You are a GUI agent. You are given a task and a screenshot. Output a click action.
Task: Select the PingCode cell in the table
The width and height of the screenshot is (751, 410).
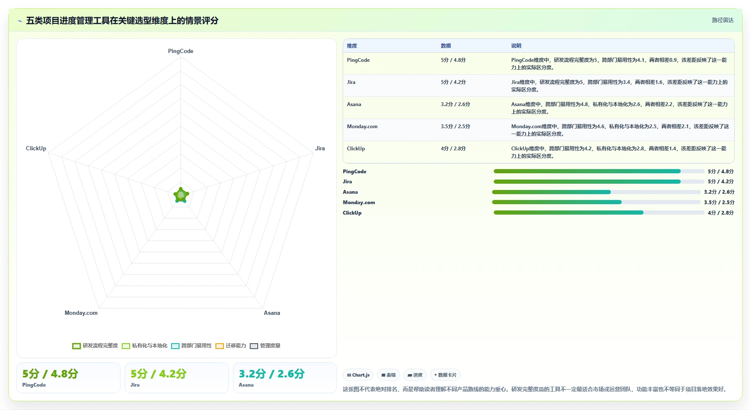pyautogui.click(x=358, y=60)
